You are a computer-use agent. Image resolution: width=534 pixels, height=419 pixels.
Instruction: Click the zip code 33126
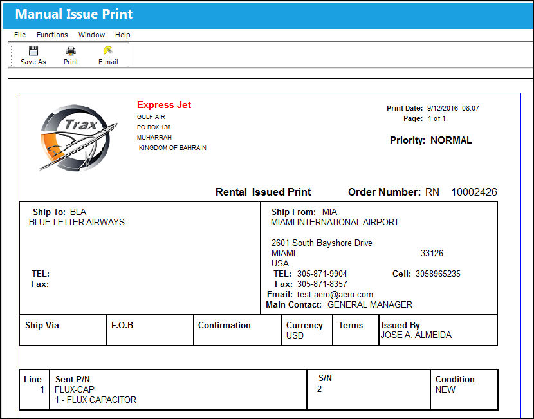click(x=432, y=253)
